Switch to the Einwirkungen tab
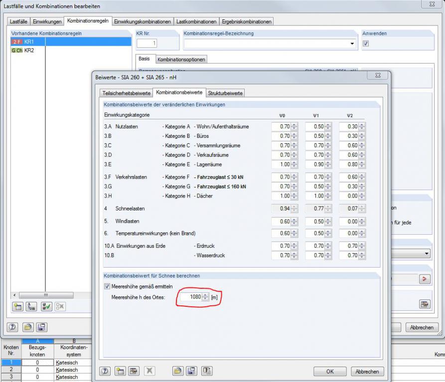 pyautogui.click(x=47, y=21)
